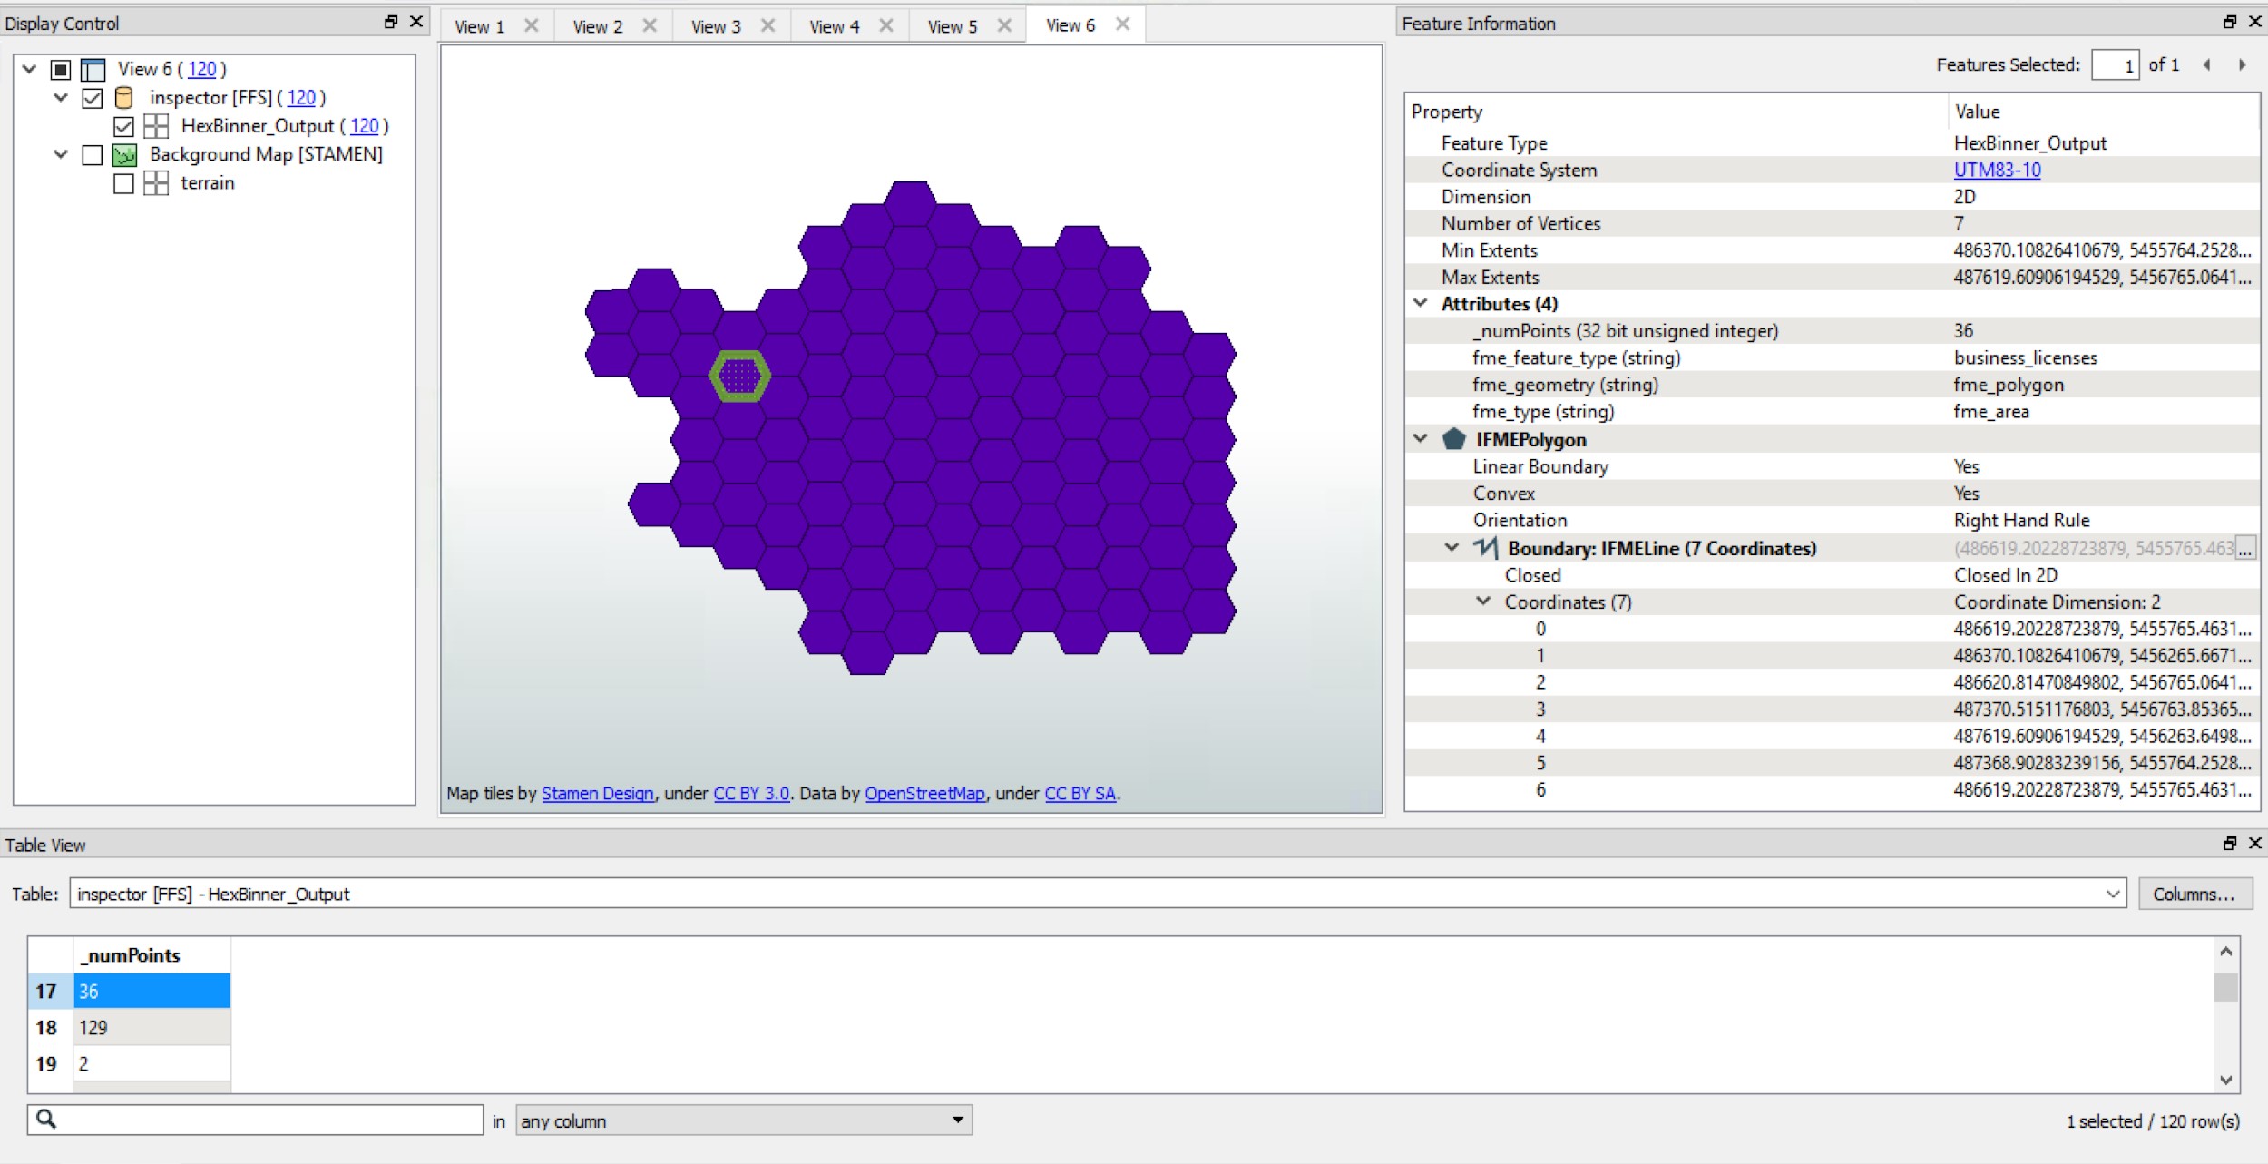Screen dimensions: 2268x1164
Task: Switch to the View 2 tab
Action: pos(598,26)
